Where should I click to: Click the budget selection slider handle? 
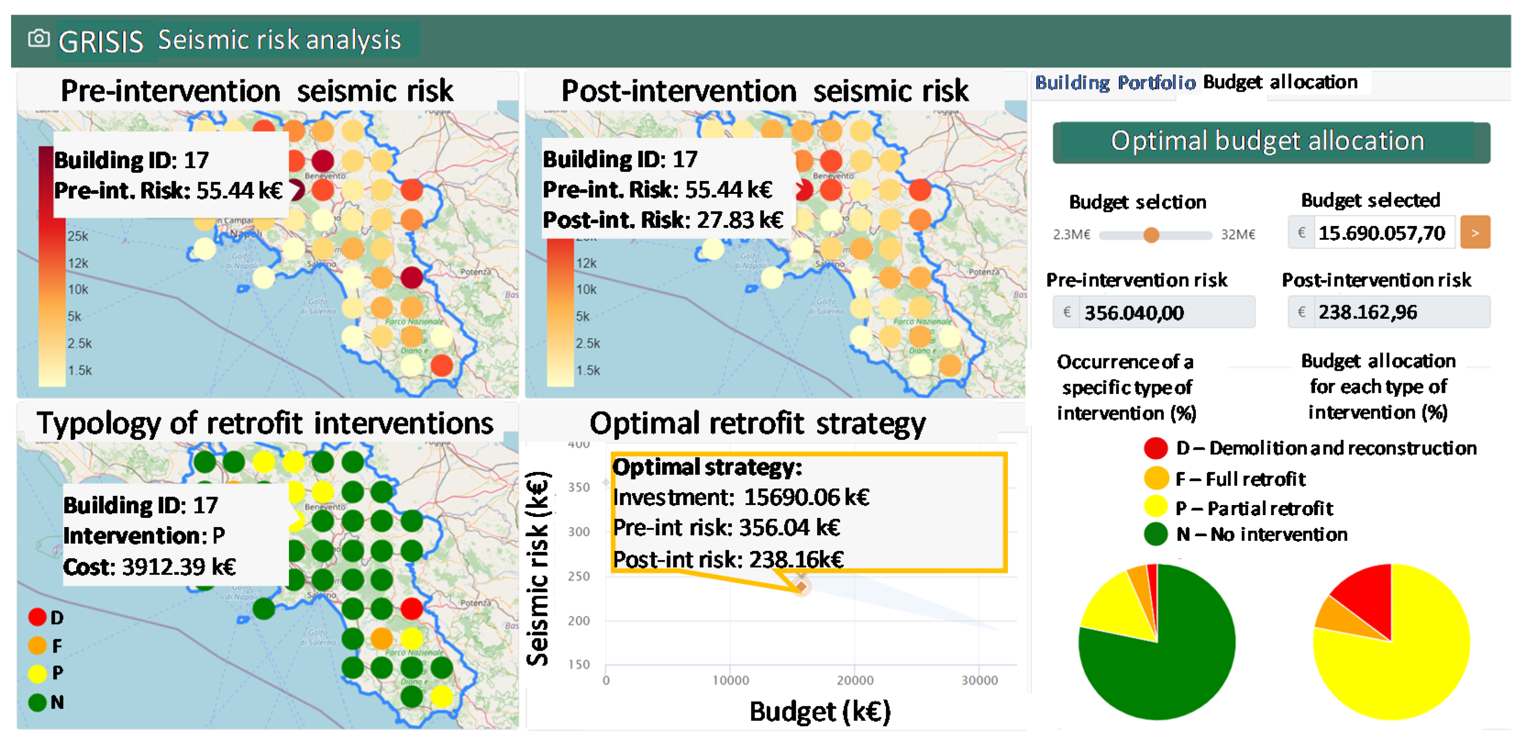[x=1150, y=235]
